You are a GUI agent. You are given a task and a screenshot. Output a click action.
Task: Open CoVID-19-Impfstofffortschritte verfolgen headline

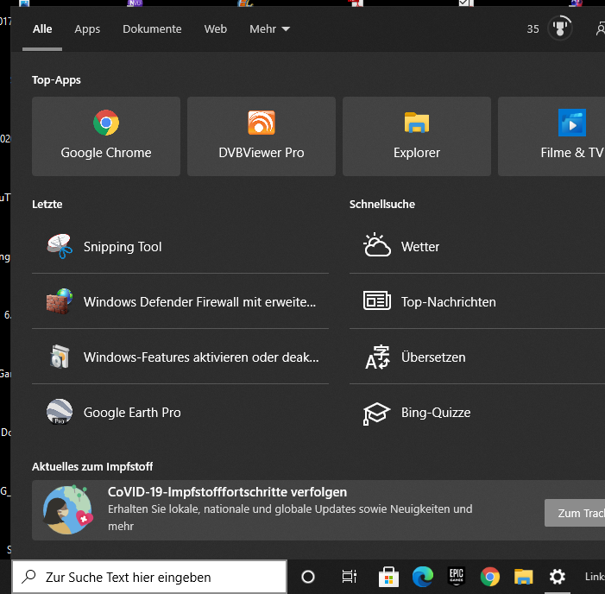coord(227,492)
